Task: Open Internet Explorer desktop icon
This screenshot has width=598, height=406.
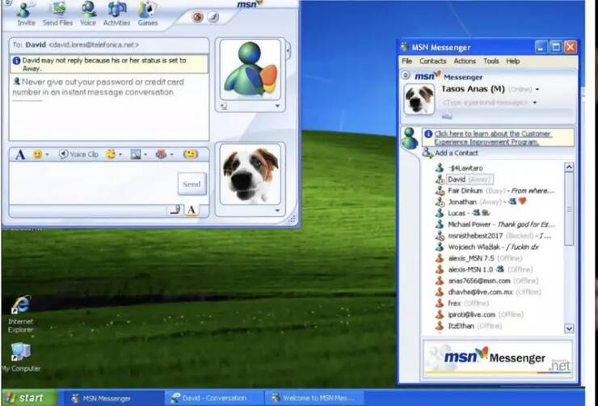Action: point(21,305)
